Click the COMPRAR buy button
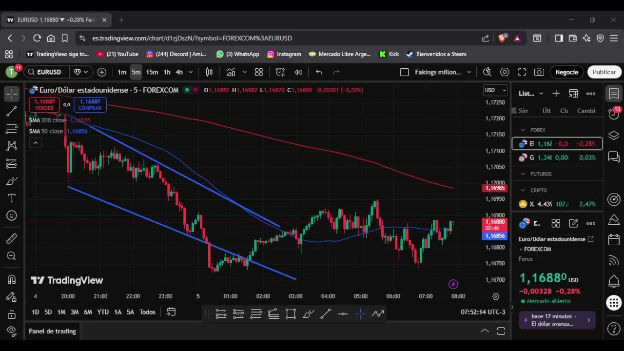Viewport: 624px width, 351px height. (x=90, y=105)
